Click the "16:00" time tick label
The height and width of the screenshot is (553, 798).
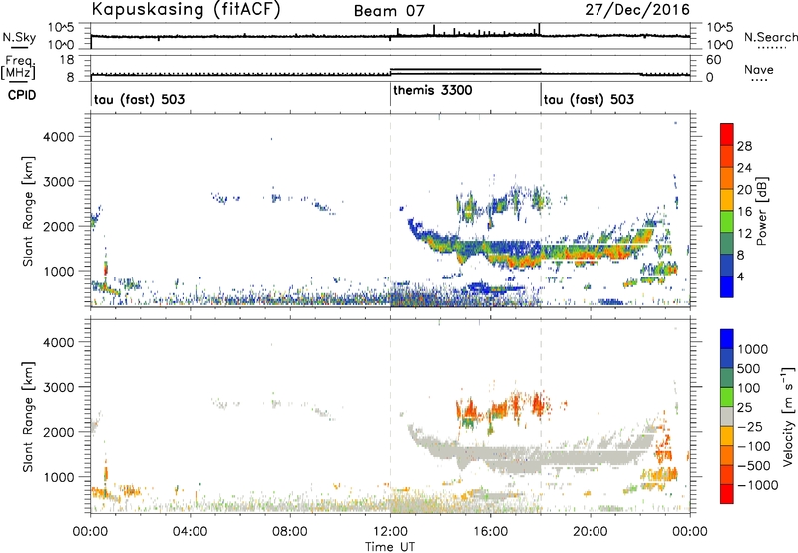(490, 532)
